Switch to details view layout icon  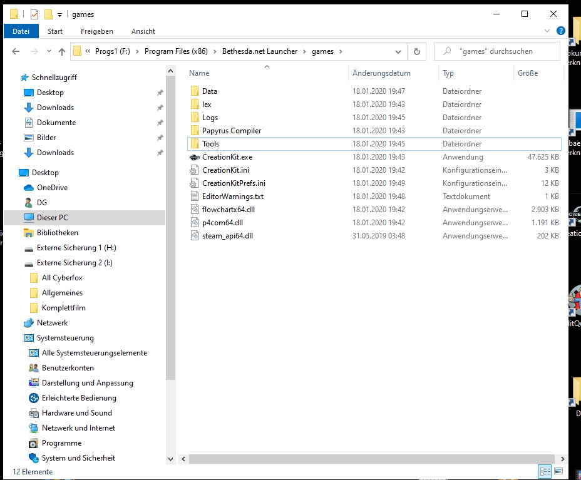pos(545,471)
